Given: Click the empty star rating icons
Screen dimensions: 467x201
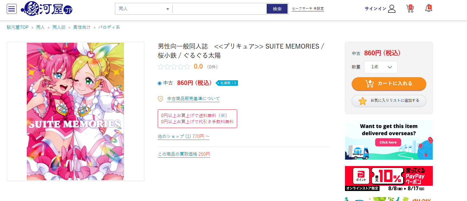Looking at the screenshot, I should point(174,67).
